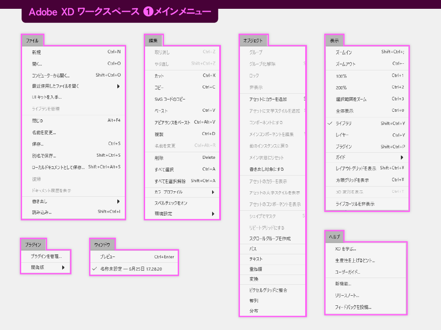The height and width of the screenshot is (330, 441).
Task: Choose すべて選択 (Ctrl+A) in Edit menu
Action: tap(182, 169)
